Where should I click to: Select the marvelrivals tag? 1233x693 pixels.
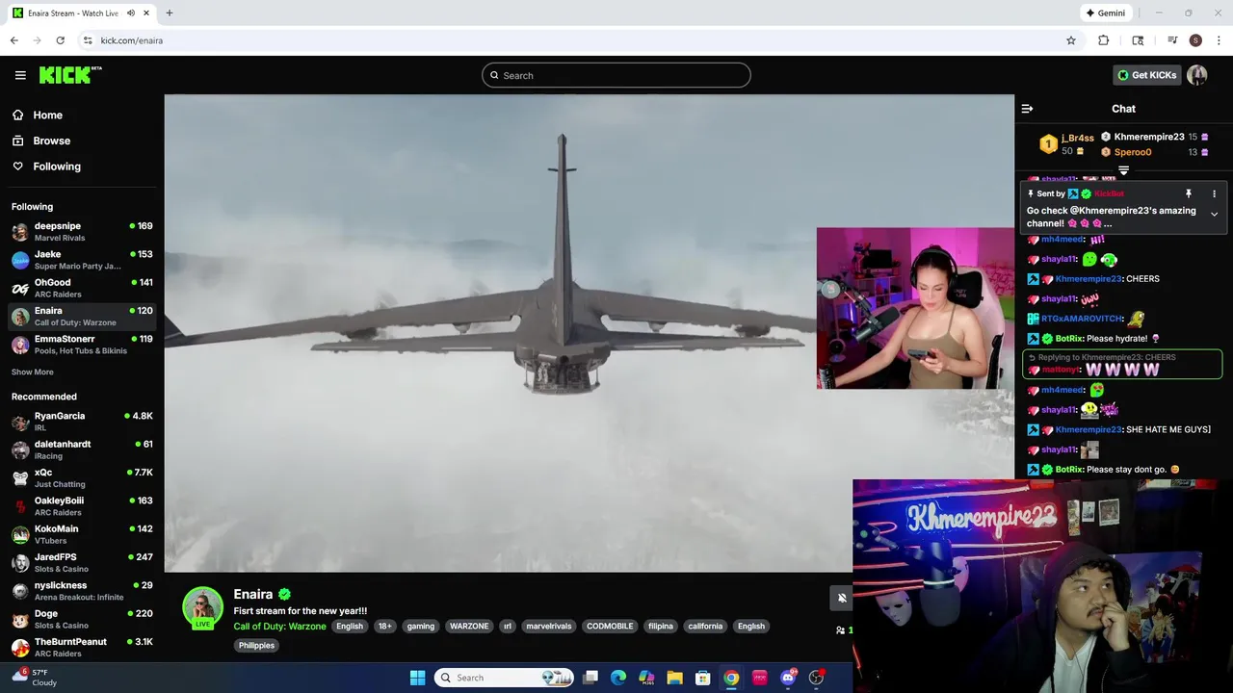click(549, 626)
